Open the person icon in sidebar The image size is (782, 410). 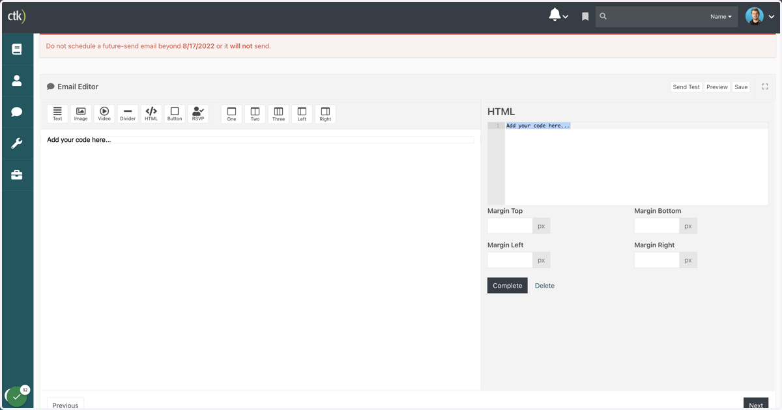tap(17, 81)
